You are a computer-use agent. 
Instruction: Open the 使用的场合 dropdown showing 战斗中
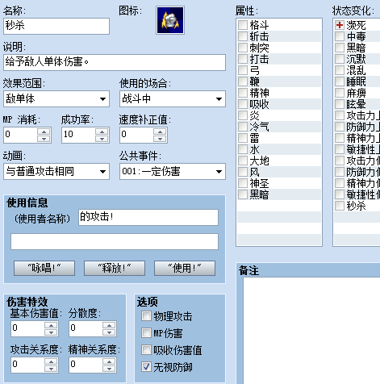173,98
